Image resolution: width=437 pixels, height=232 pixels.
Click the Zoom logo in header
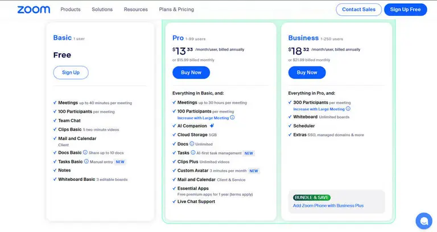pos(34,10)
